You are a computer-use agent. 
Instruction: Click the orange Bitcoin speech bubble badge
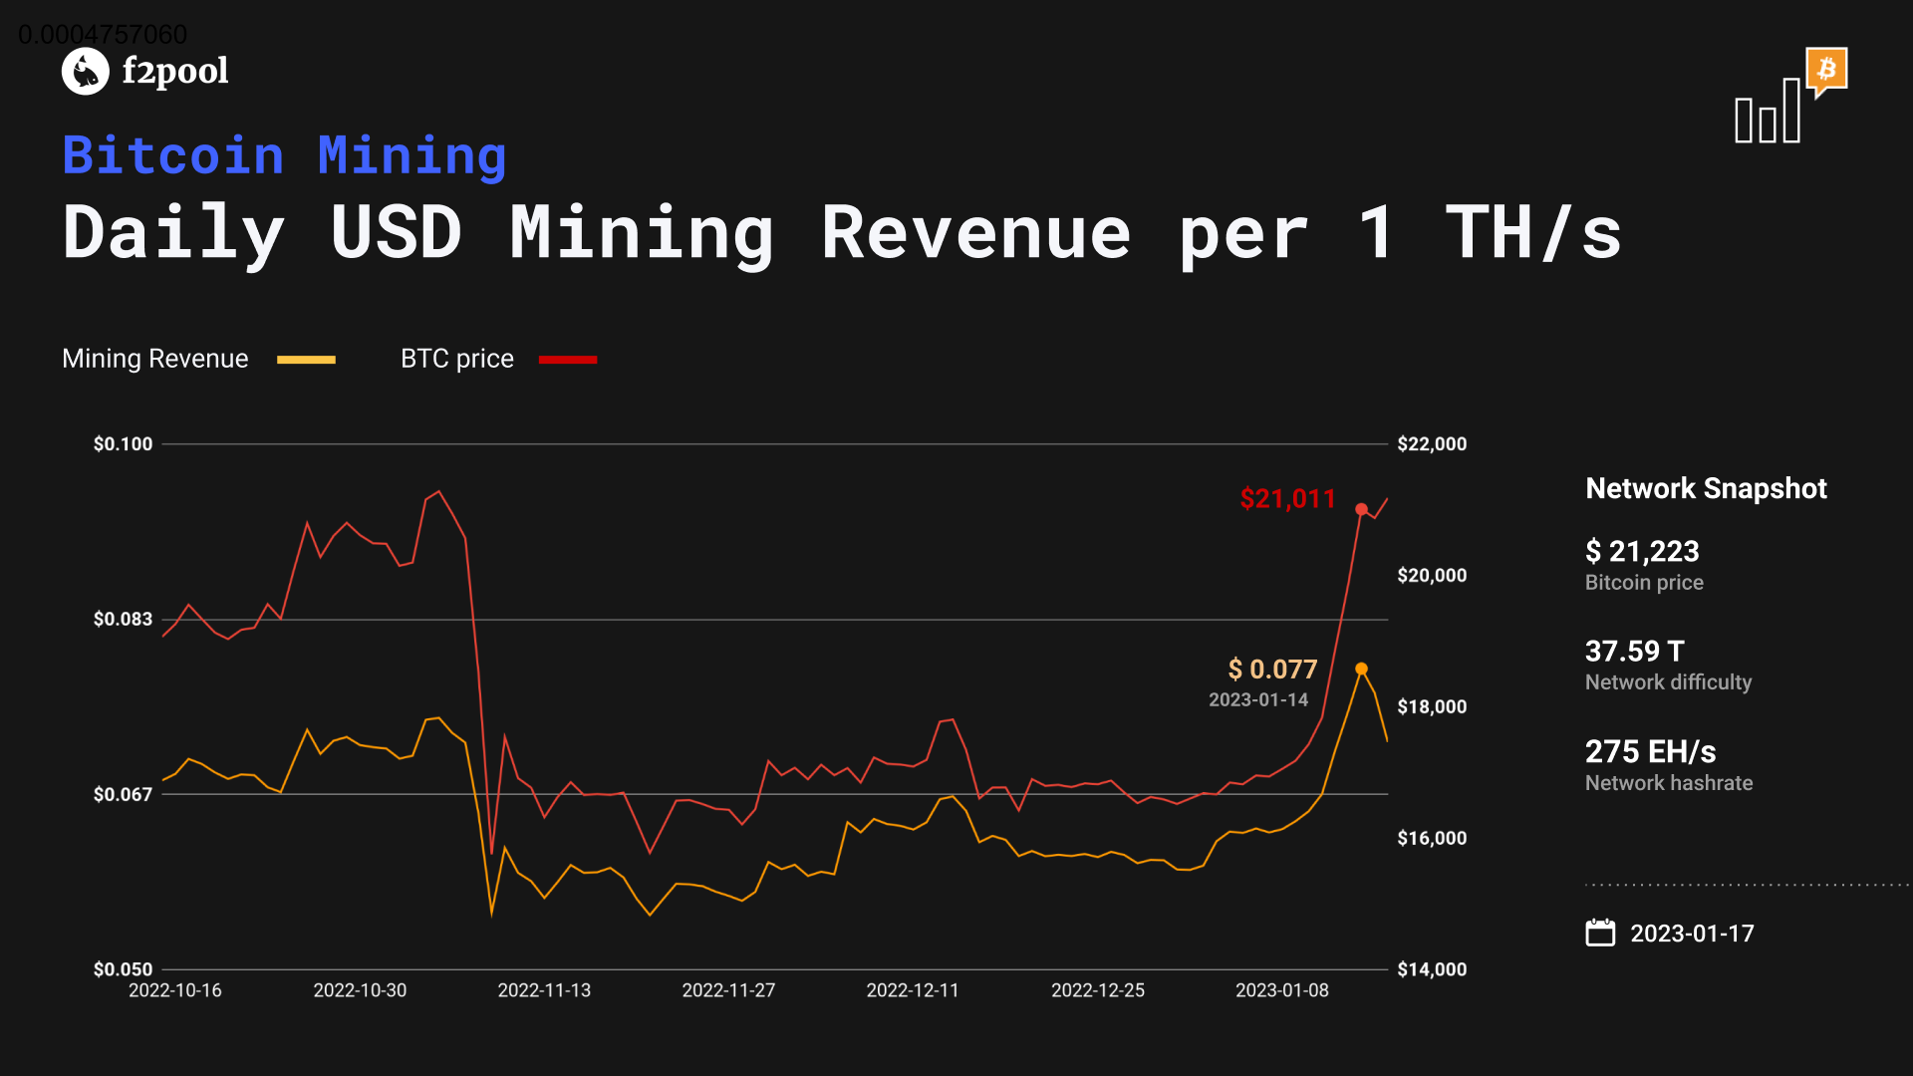click(x=1826, y=72)
